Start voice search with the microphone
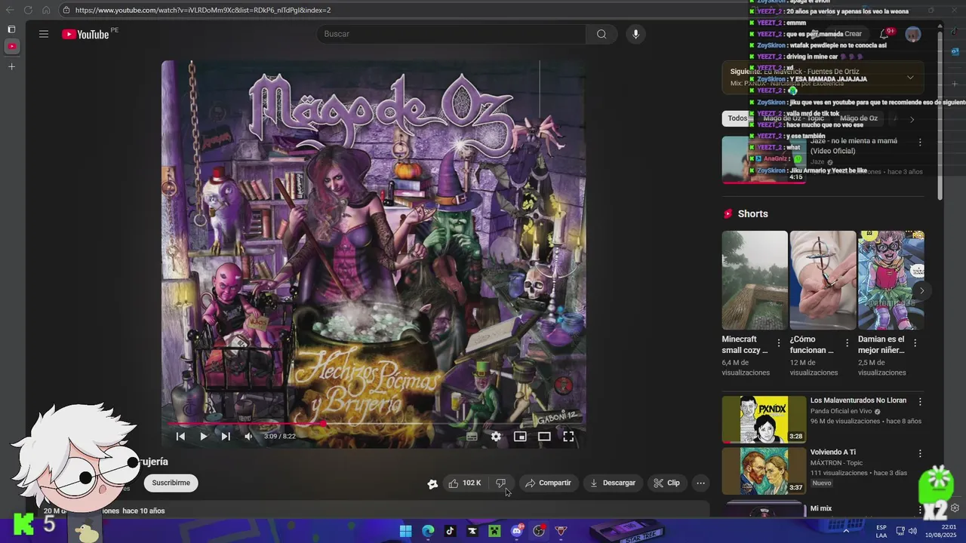Viewport: 966px width, 543px height. coord(635,34)
